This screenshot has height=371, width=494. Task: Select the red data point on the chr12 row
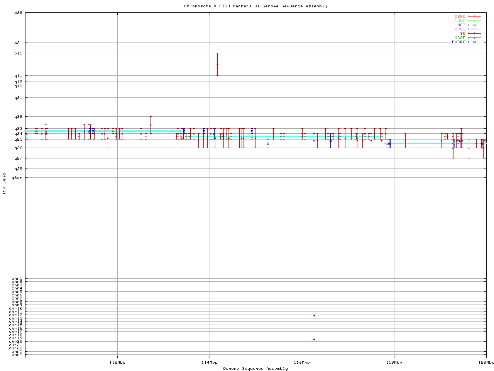coord(314,316)
